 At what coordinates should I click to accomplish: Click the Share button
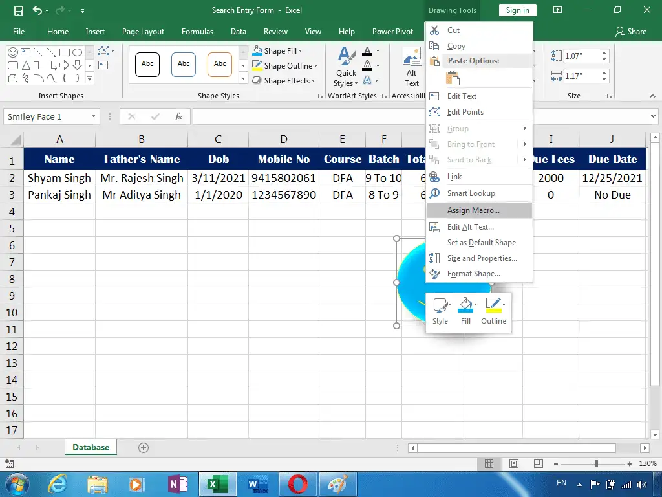point(631,32)
